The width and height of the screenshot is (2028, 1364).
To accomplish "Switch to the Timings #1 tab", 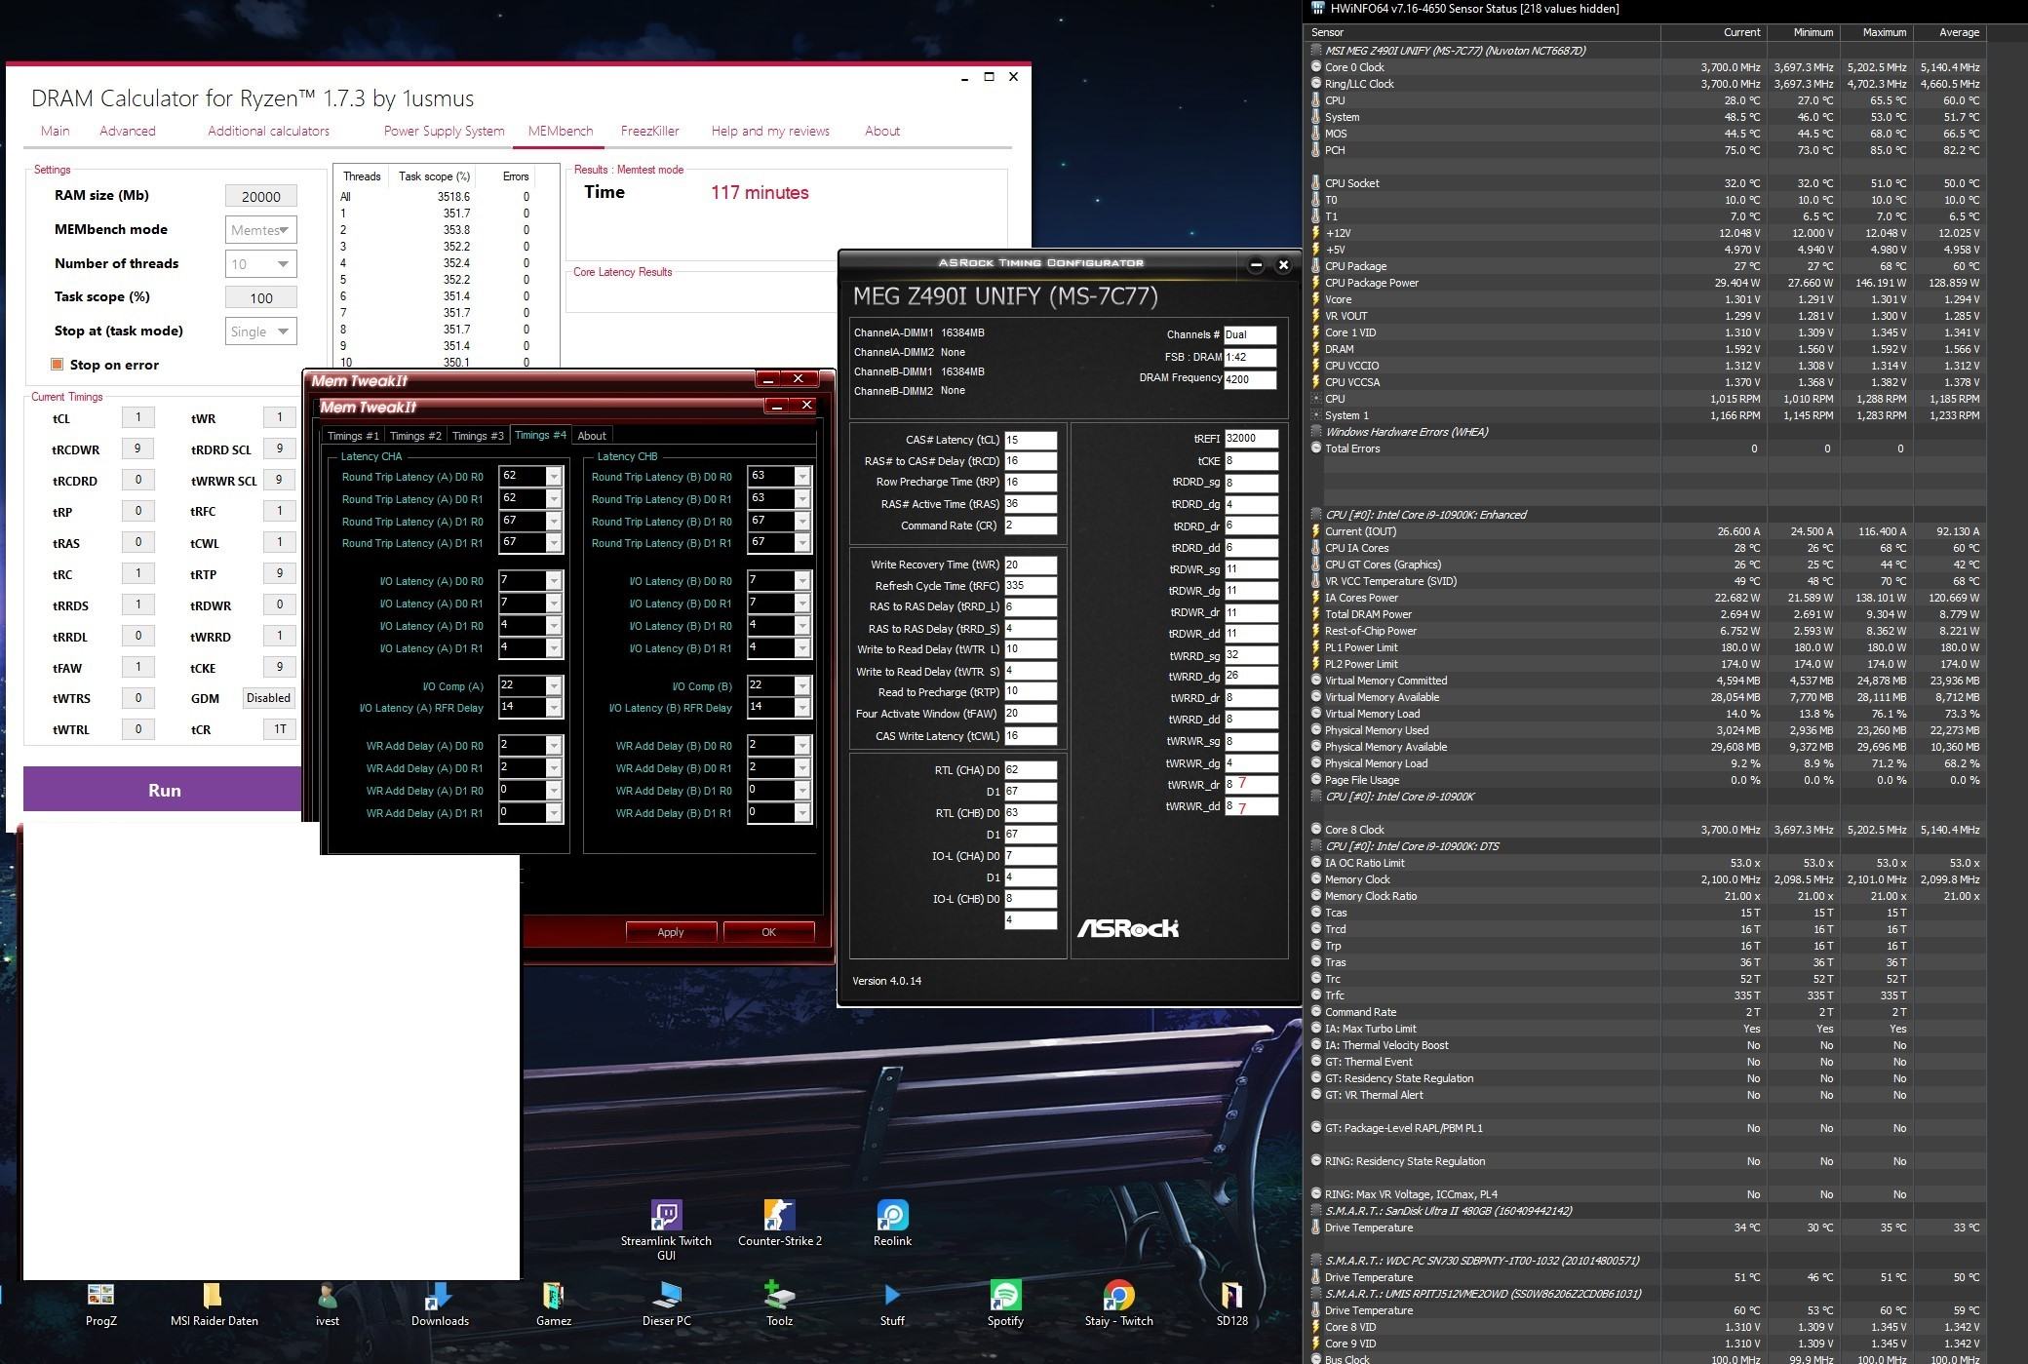I will [353, 436].
